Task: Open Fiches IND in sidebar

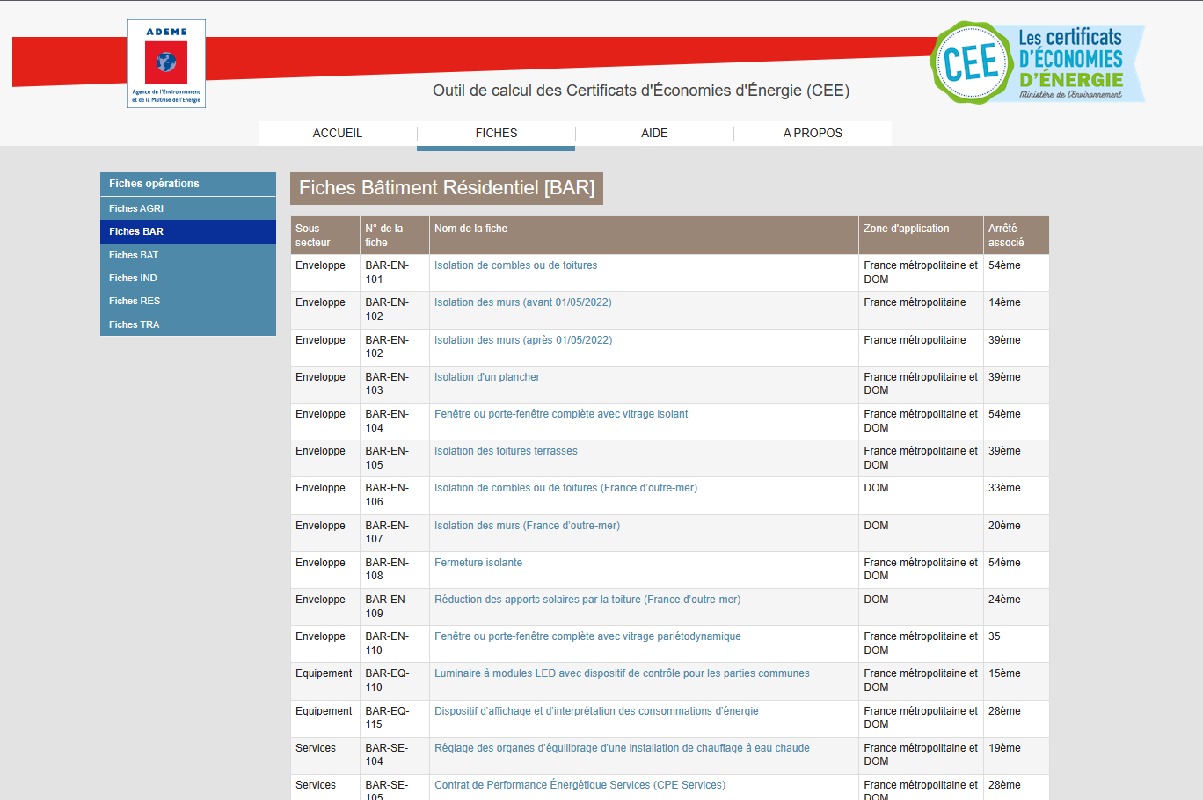Action: 188,278
